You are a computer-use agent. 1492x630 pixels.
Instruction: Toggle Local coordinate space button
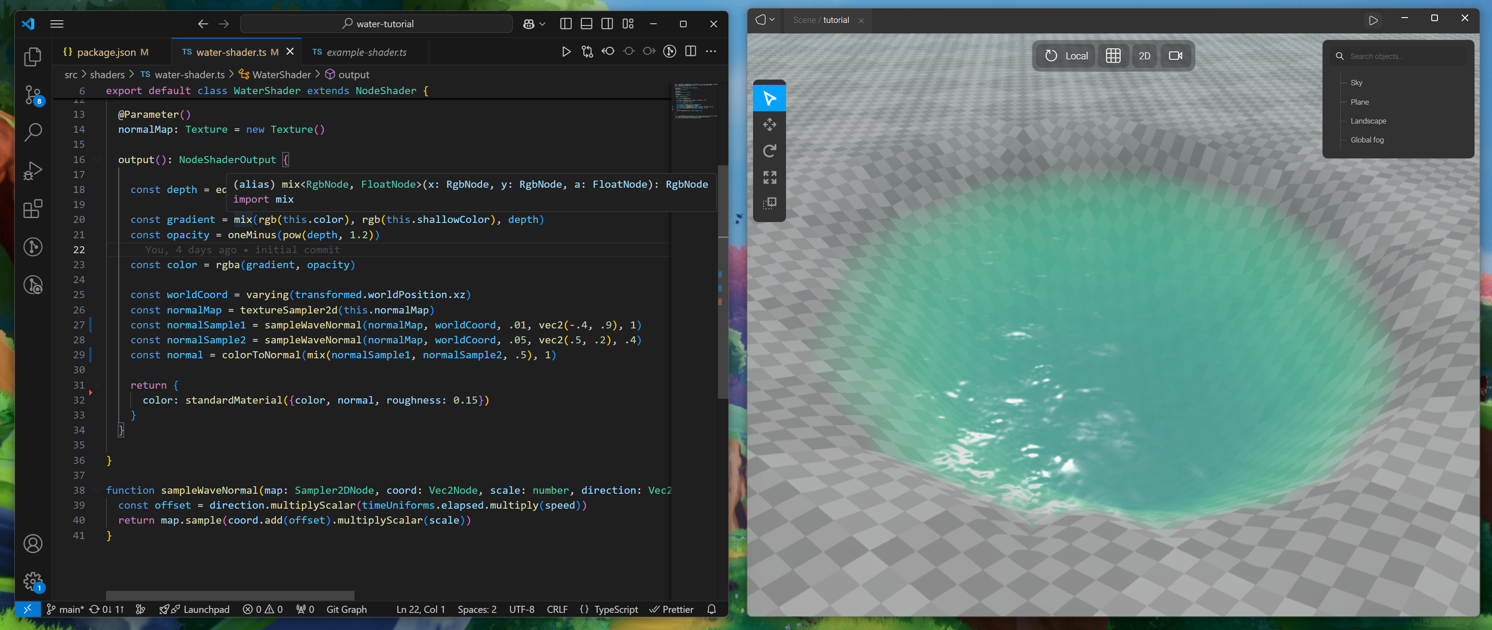click(x=1066, y=56)
